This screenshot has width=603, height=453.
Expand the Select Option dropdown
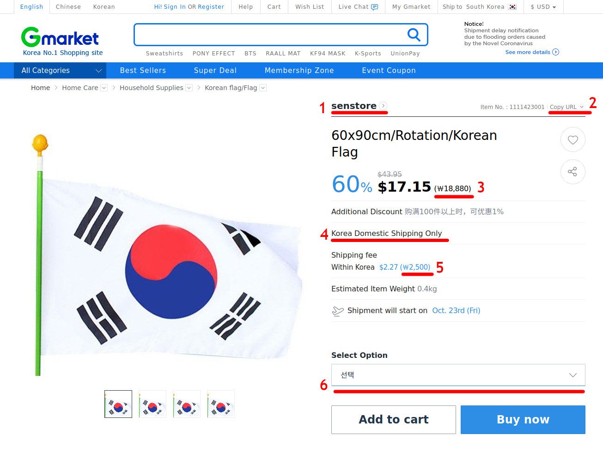(x=458, y=375)
